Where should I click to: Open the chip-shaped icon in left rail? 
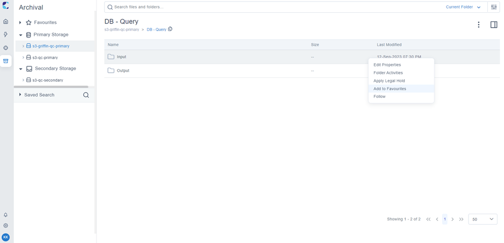point(5,48)
